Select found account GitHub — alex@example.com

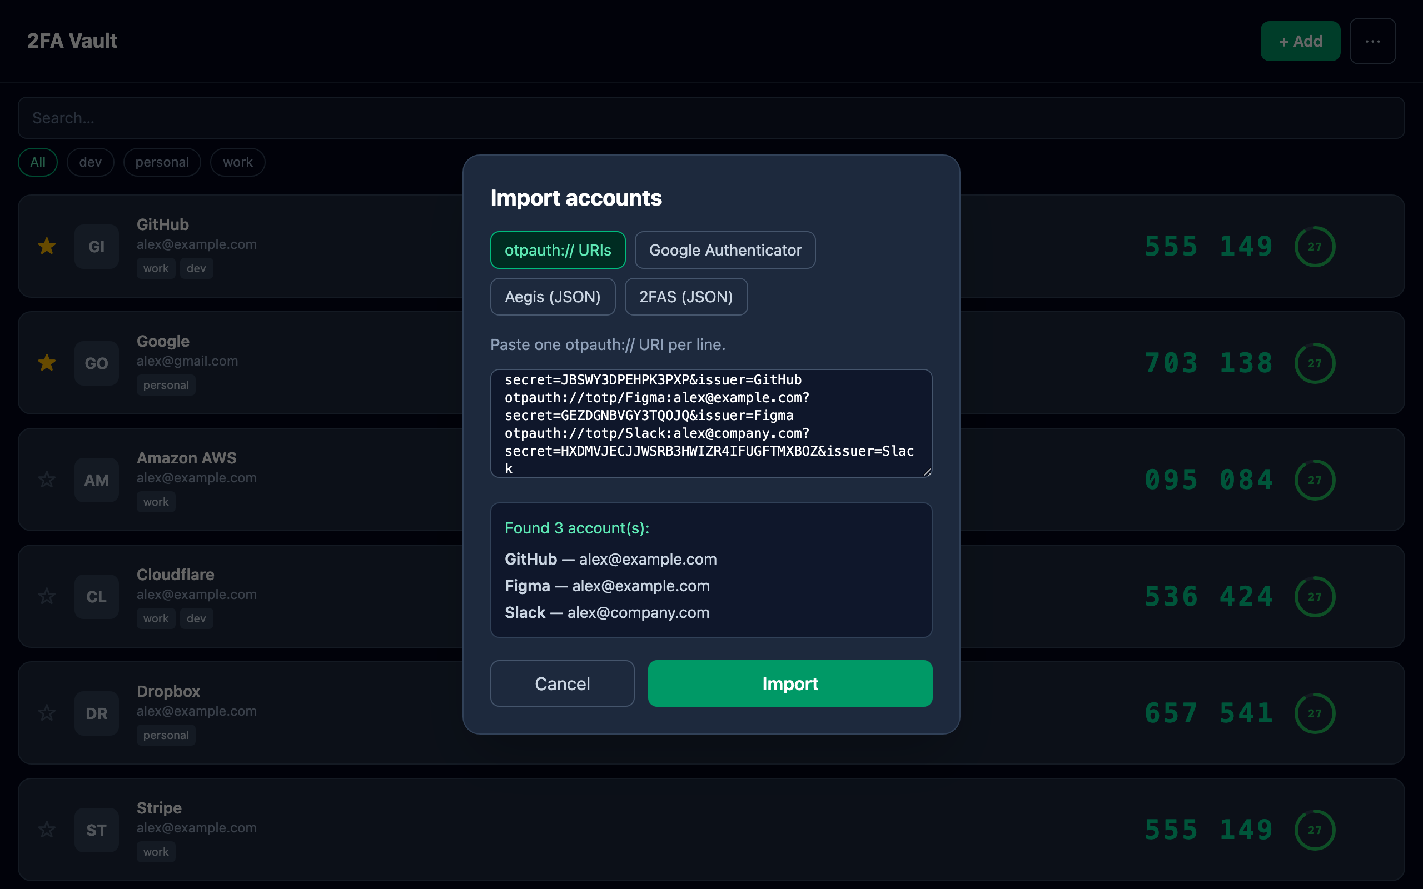(x=610, y=558)
